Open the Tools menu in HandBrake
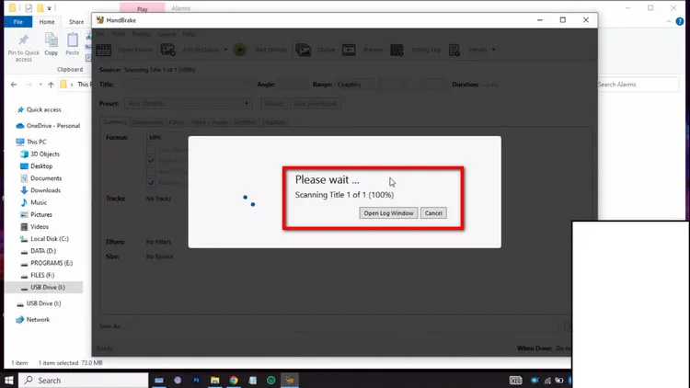 pyautogui.click(x=118, y=34)
